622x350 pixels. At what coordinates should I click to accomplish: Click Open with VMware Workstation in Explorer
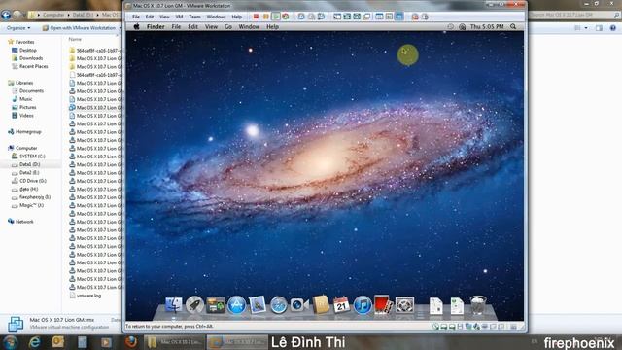(x=79, y=28)
